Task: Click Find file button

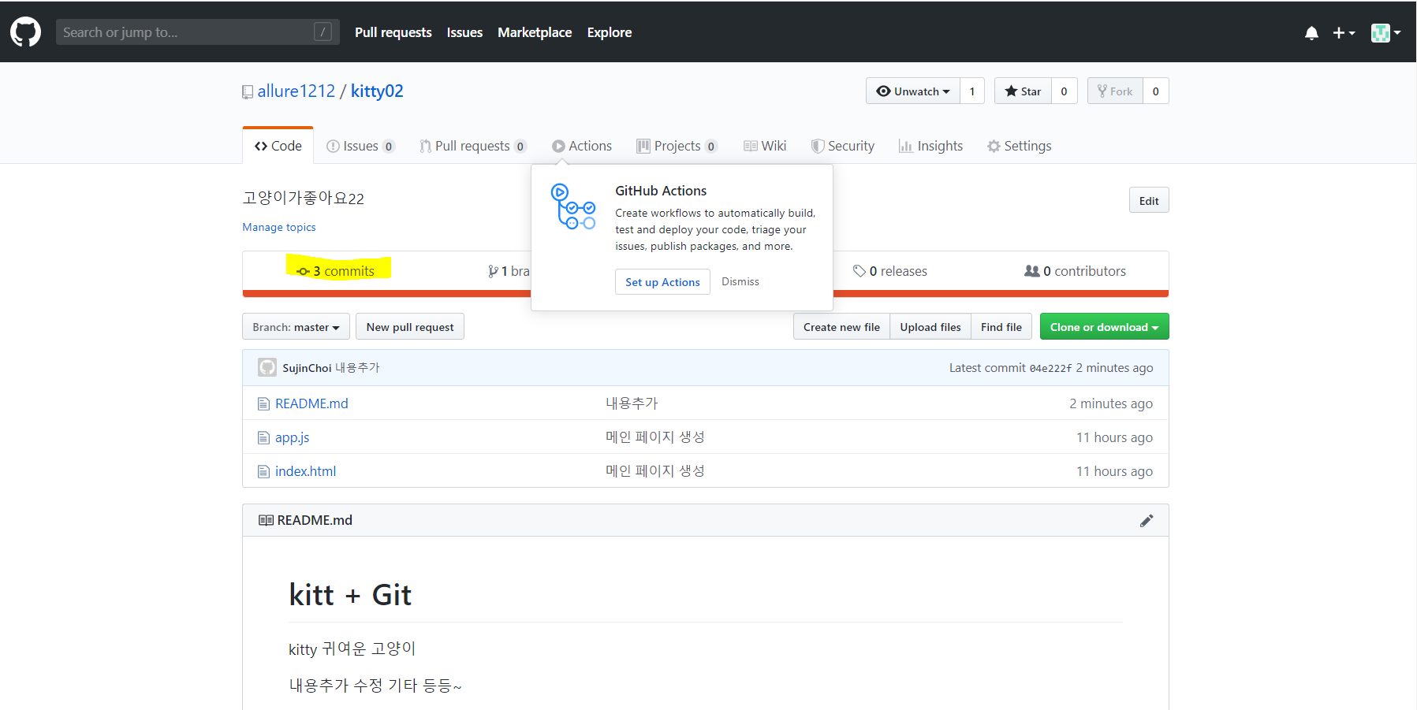Action: pos(1001,327)
